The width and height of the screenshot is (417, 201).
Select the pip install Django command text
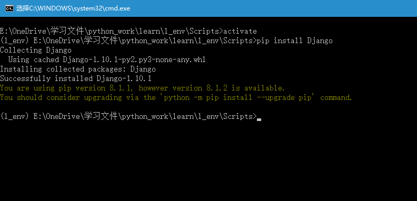click(x=295, y=41)
